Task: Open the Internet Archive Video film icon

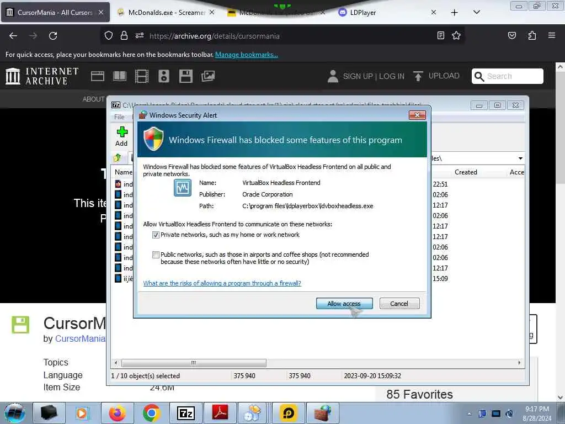Action: coord(142,76)
